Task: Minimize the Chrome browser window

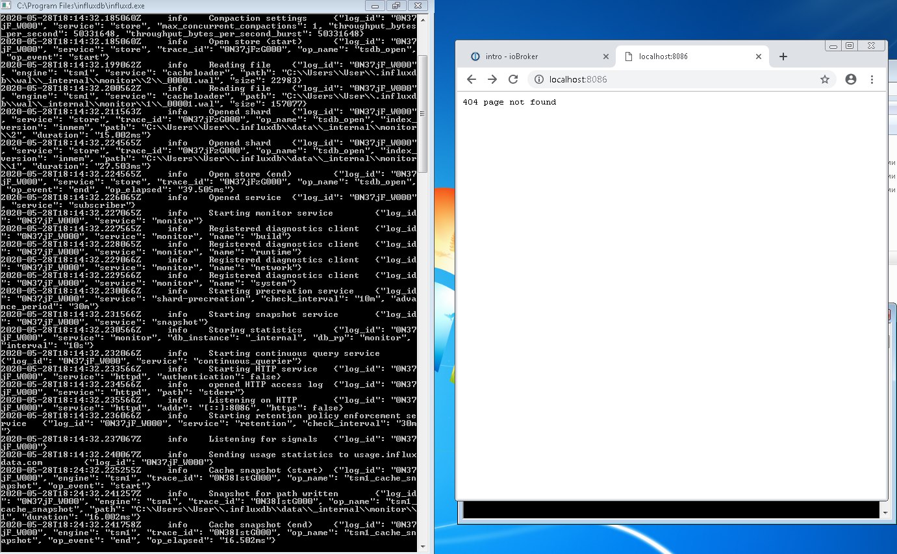Action: [834, 45]
